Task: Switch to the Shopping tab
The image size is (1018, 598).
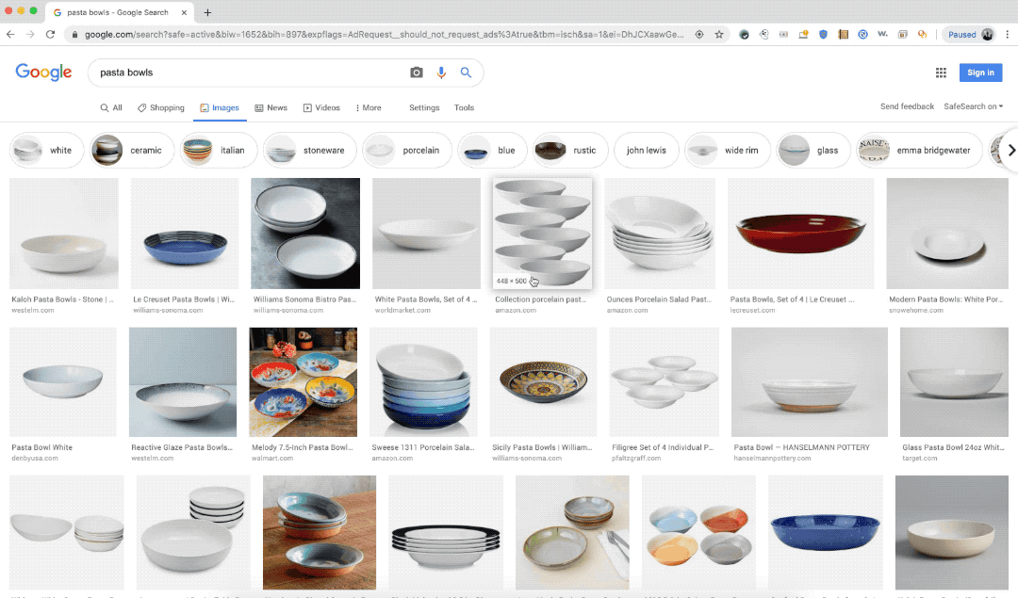Action: click(x=161, y=108)
